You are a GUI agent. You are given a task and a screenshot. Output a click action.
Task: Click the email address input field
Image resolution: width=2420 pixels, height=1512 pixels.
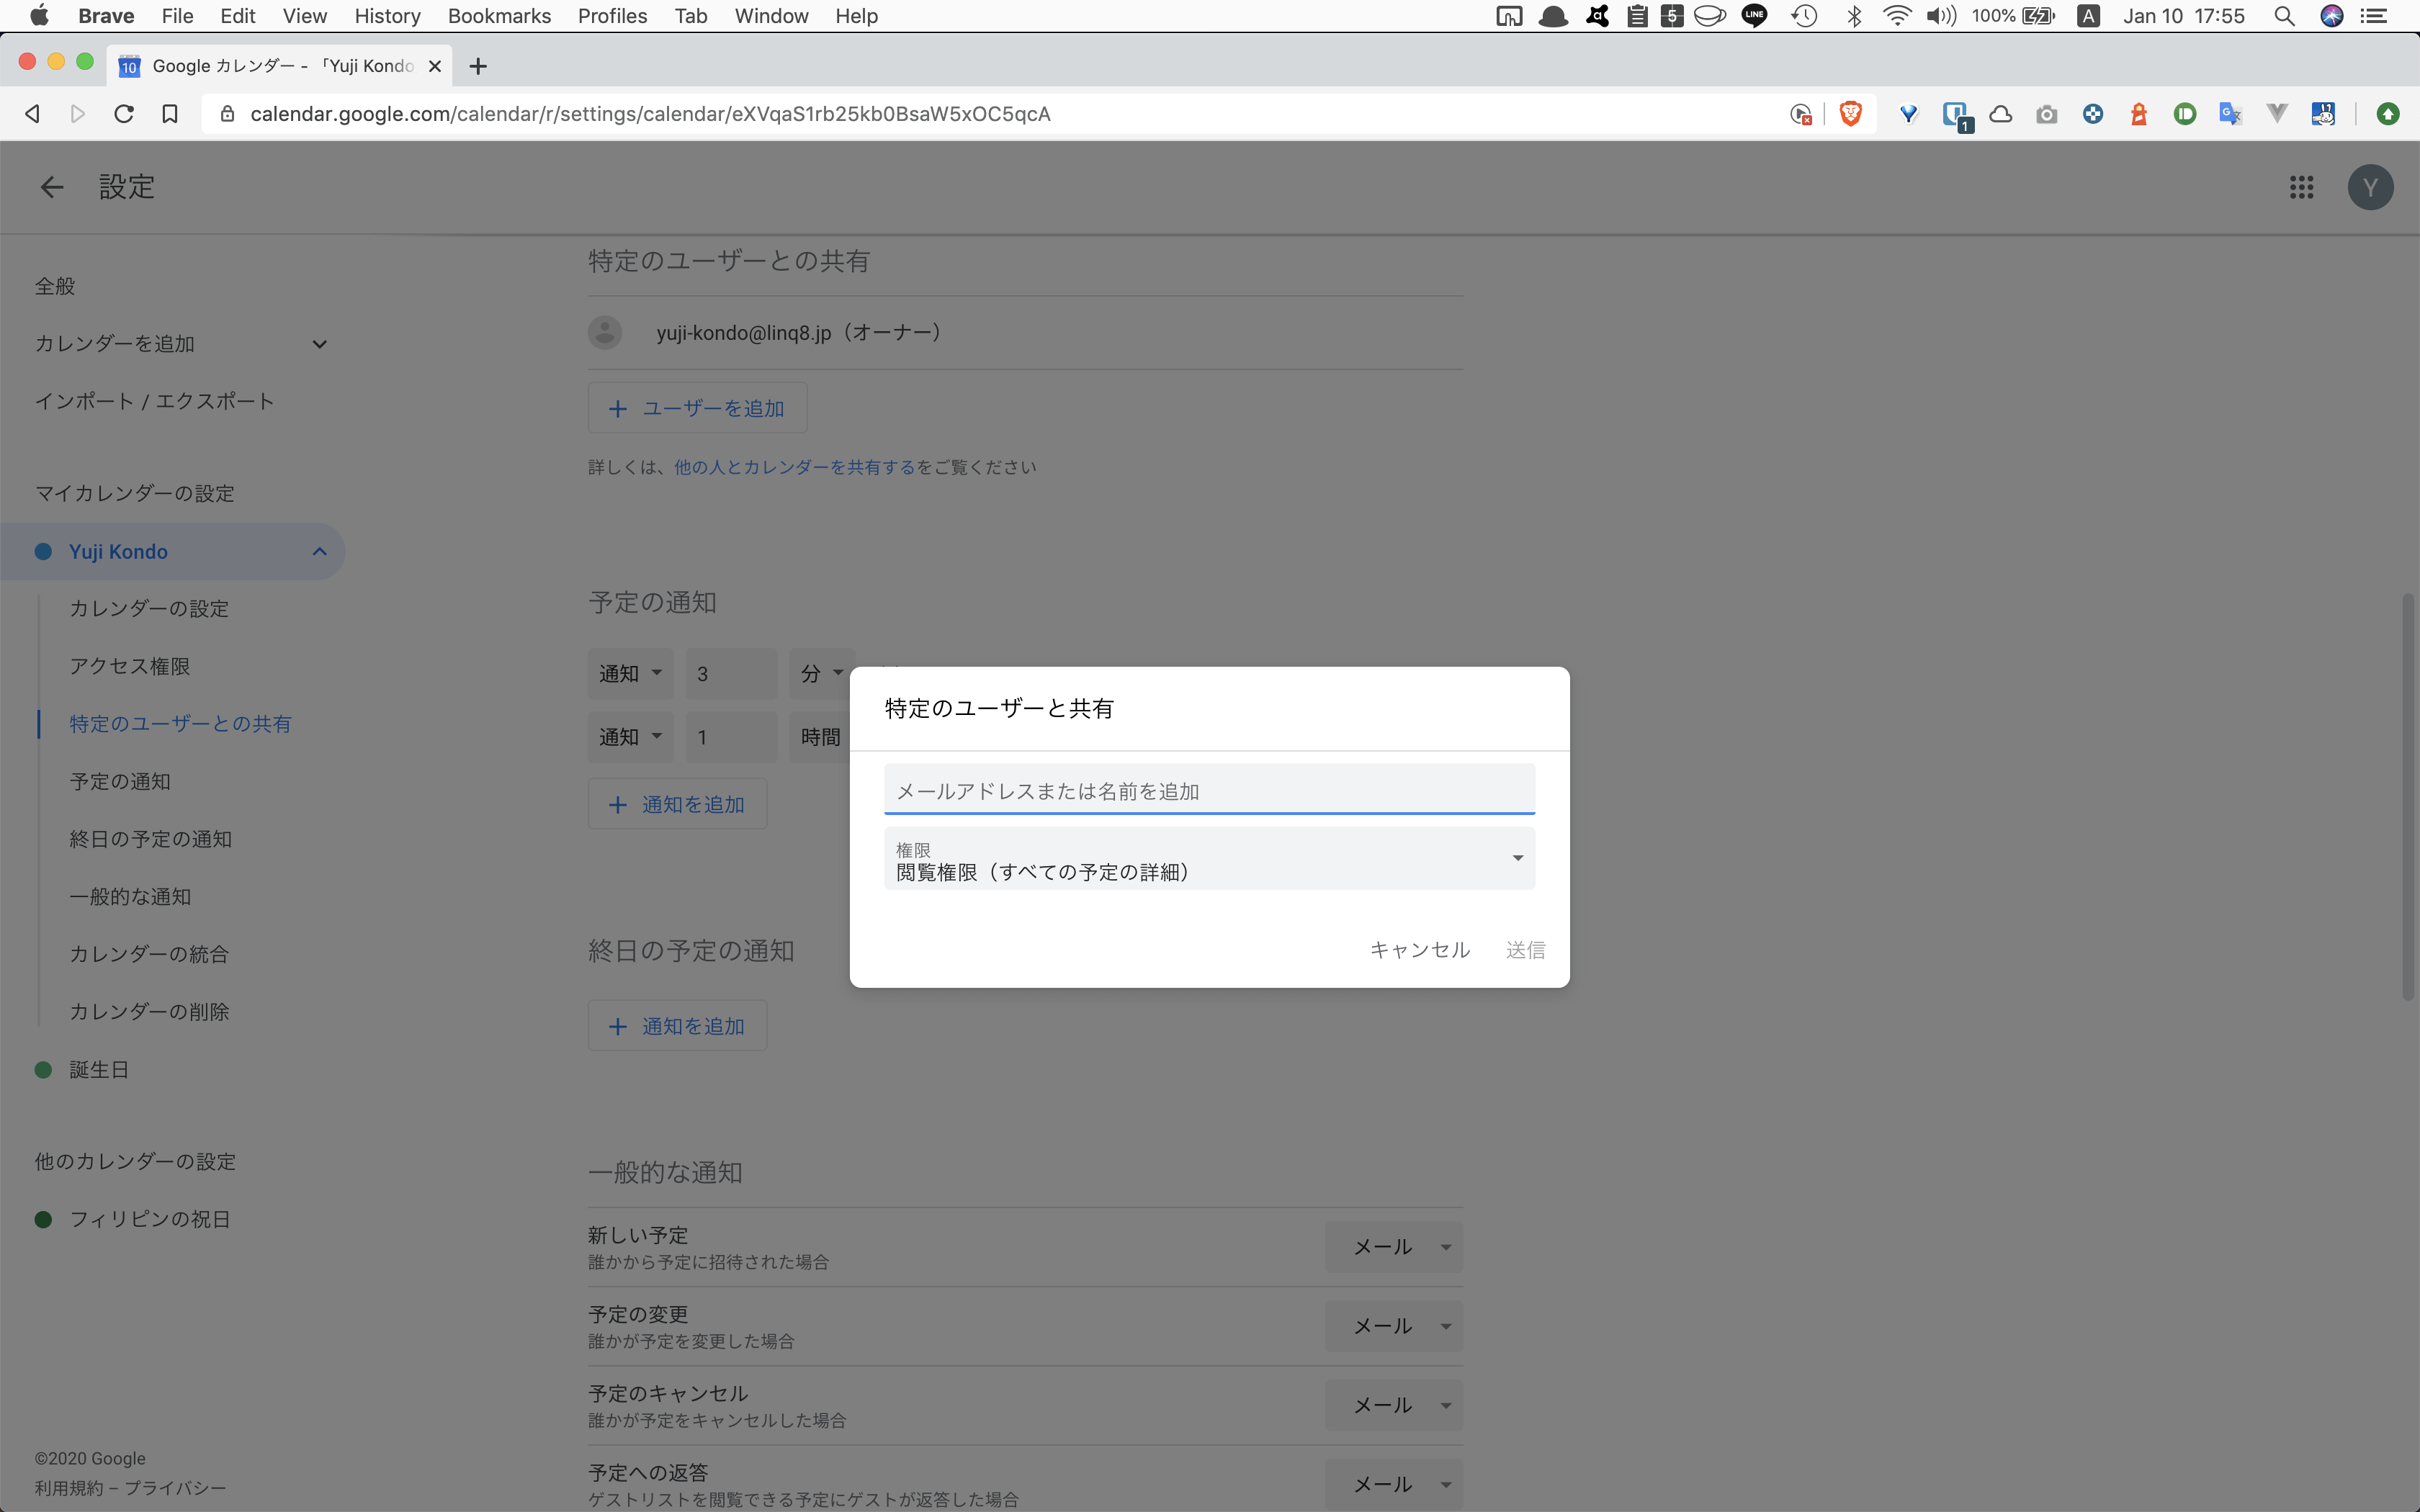(1208, 789)
